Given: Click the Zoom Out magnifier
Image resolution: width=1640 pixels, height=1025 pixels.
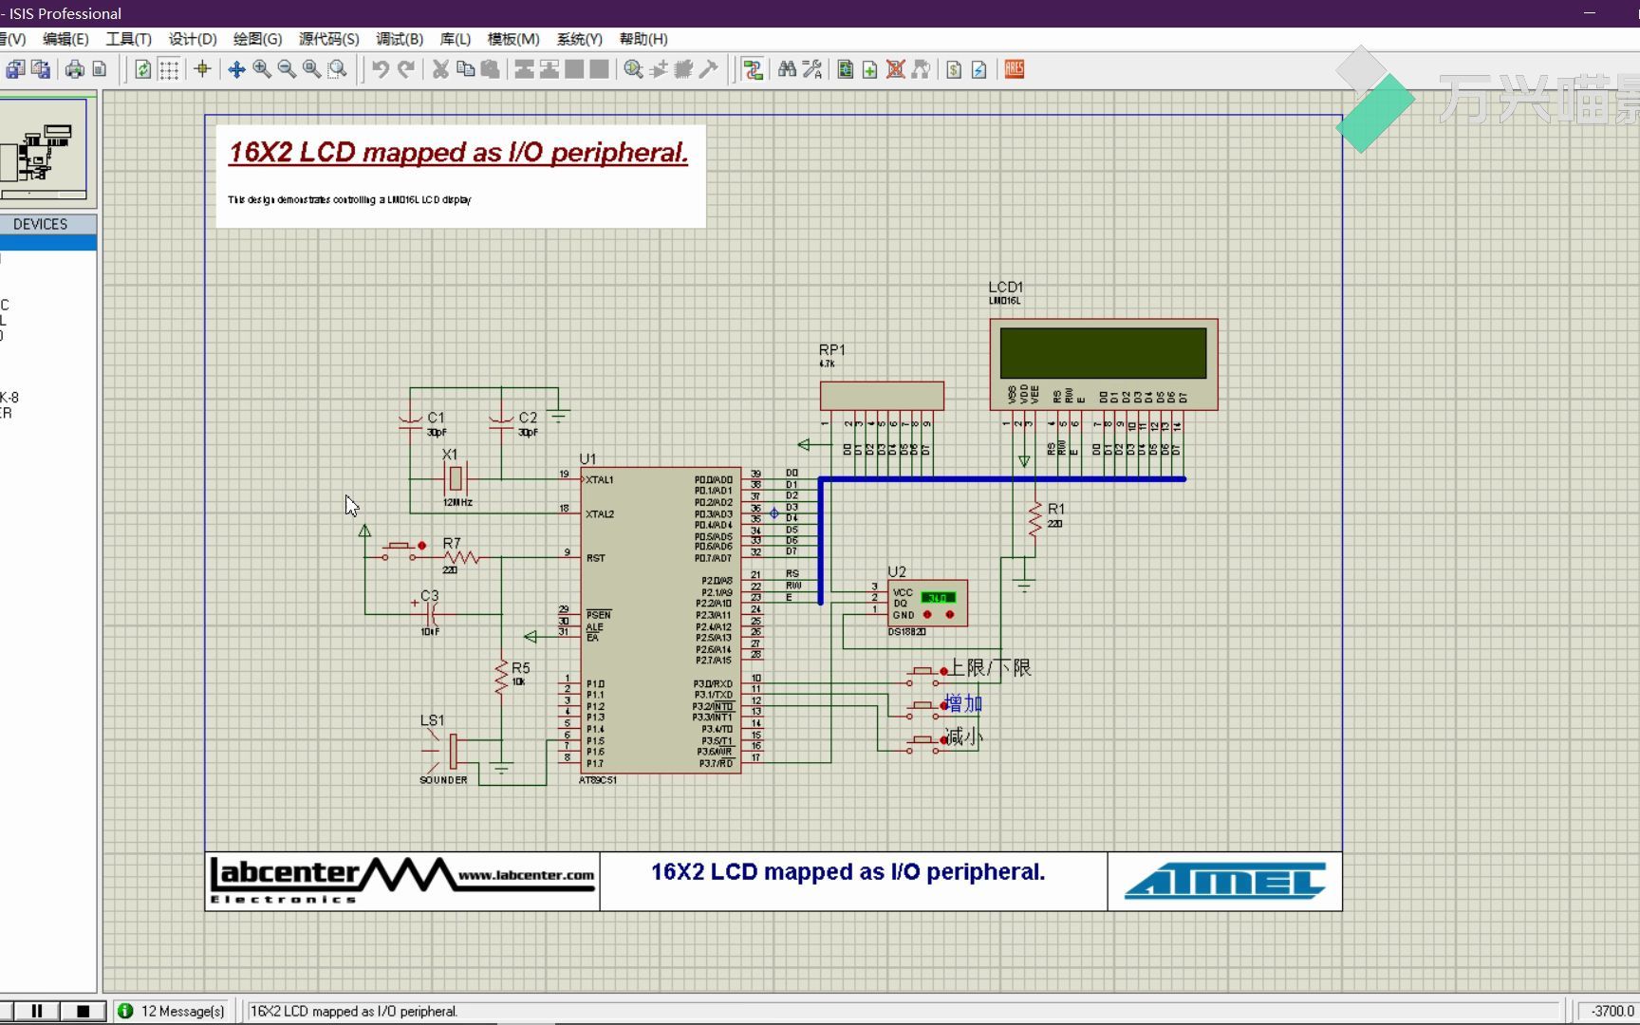Looking at the screenshot, I should [x=287, y=69].
